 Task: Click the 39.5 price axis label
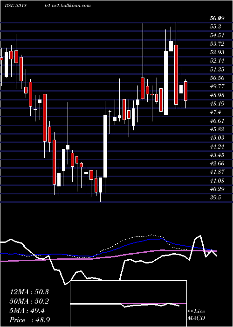215,198
